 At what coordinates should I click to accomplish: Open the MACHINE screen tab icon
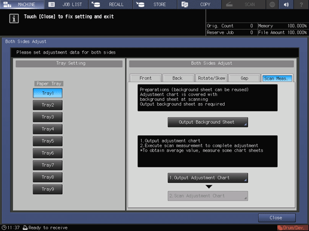coord(8,4)
